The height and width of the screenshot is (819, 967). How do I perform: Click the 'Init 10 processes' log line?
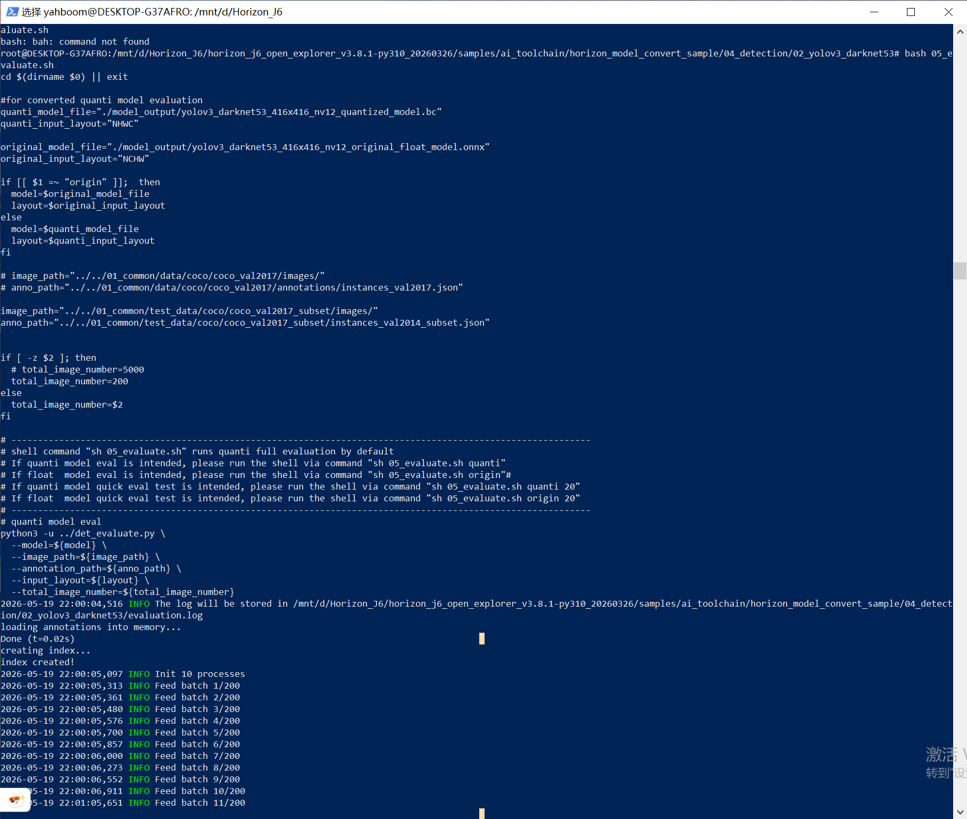tap(123, 674)
